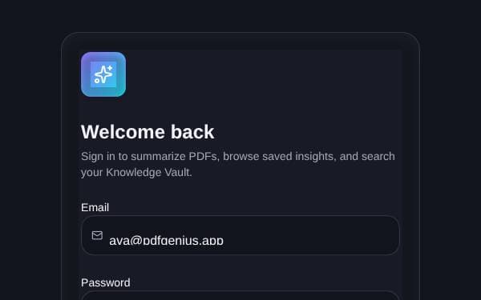Screen dimensions: 481x300
Task: Click the word 'back' in heading
Action: 192,132
